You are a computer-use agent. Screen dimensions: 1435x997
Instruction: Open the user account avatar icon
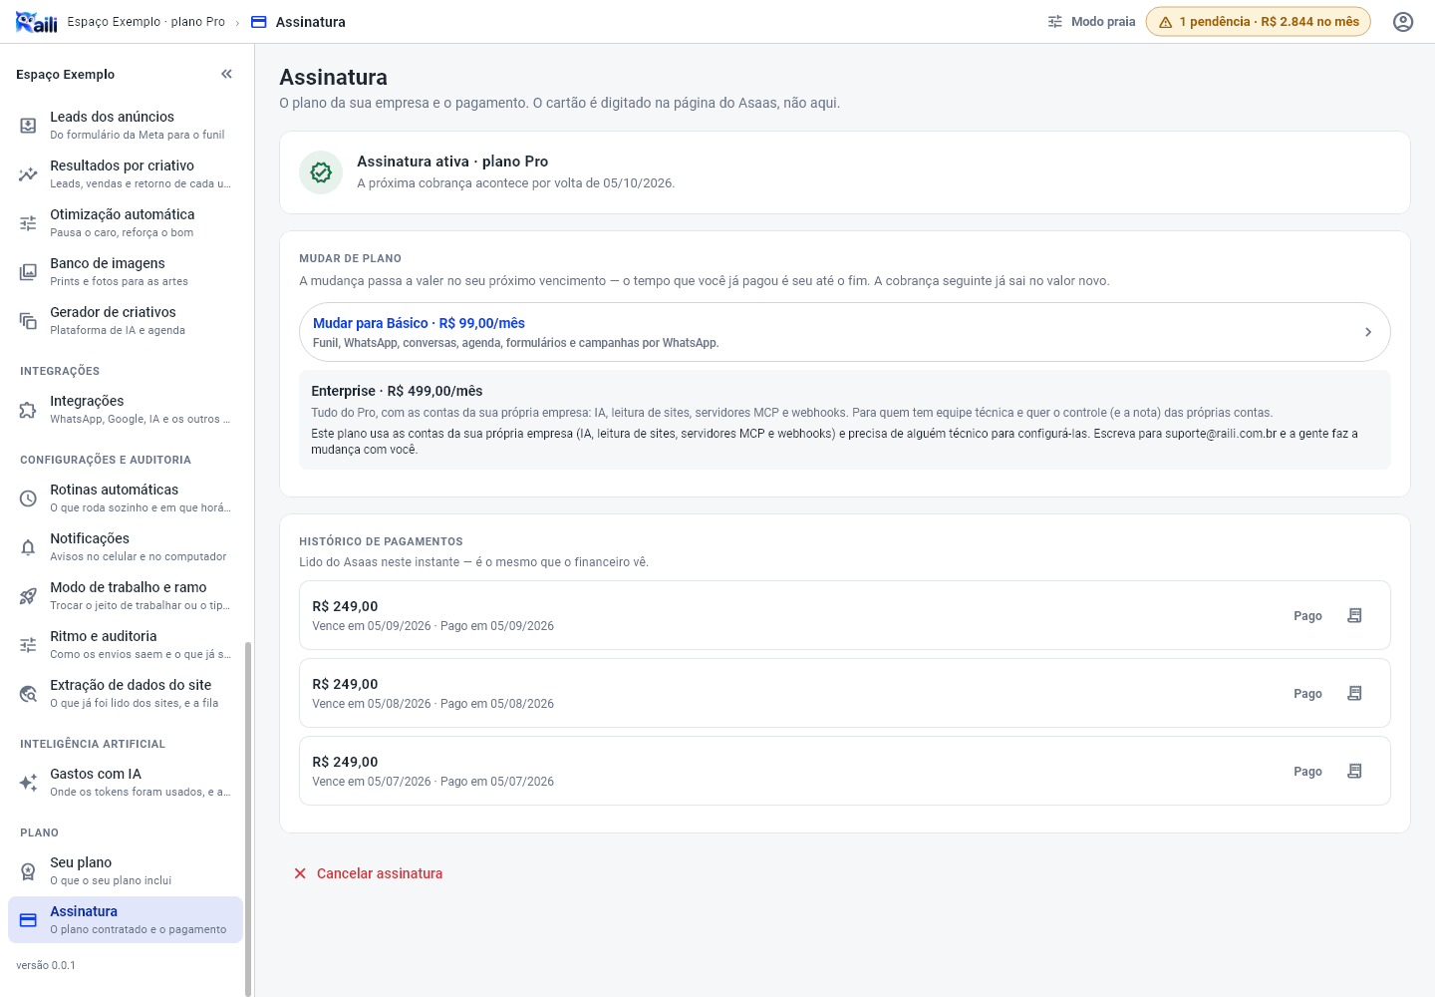pyautogui.click(x=1403, y=22)
